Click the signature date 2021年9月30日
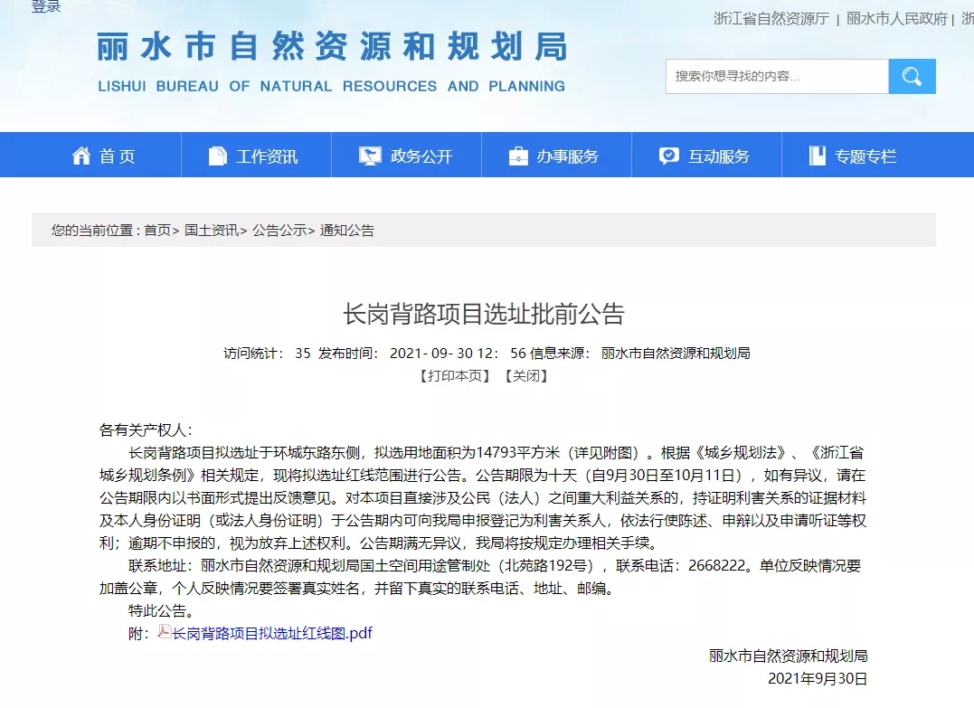 pos(818,679)
